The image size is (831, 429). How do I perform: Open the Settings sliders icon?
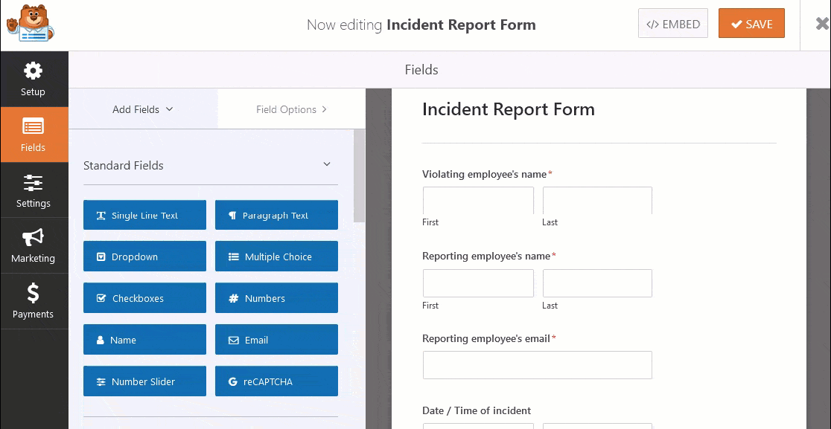coord(33,183)
